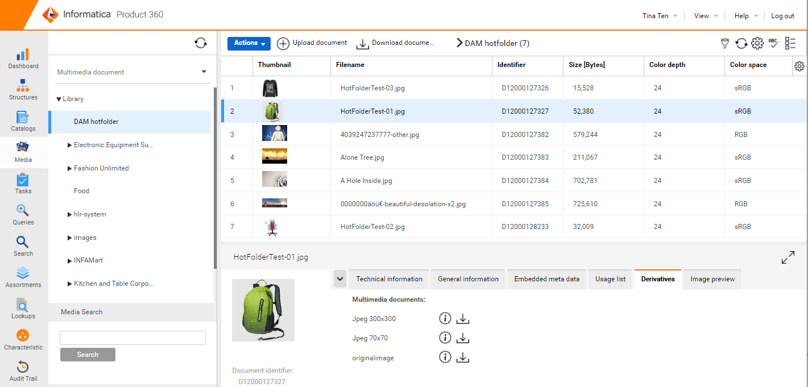Switch to the Embedded meta data tab
Image resolution: width=808 pixels, height=387 pixels.
pyautogui.click(x=546, y=279)
